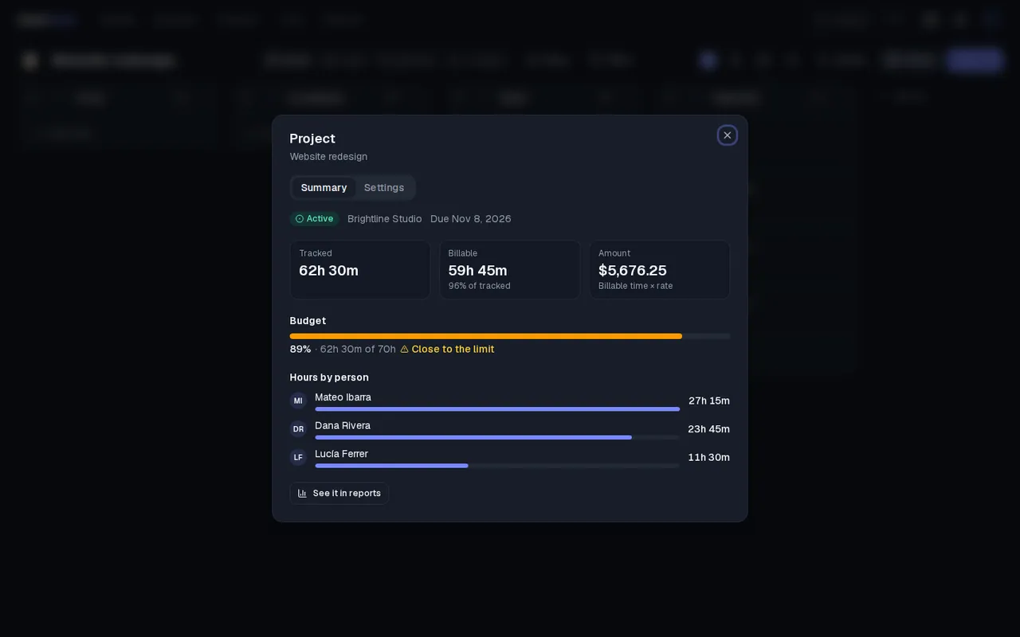Image resolution: width=1020 pixels, height=637 pixels.
Task: Open See it in reports
Action: point(339,494)
